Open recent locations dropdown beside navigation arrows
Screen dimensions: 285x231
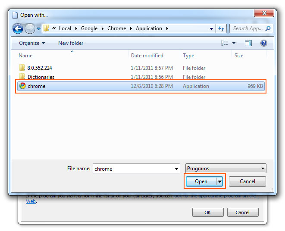coord(38,29)
